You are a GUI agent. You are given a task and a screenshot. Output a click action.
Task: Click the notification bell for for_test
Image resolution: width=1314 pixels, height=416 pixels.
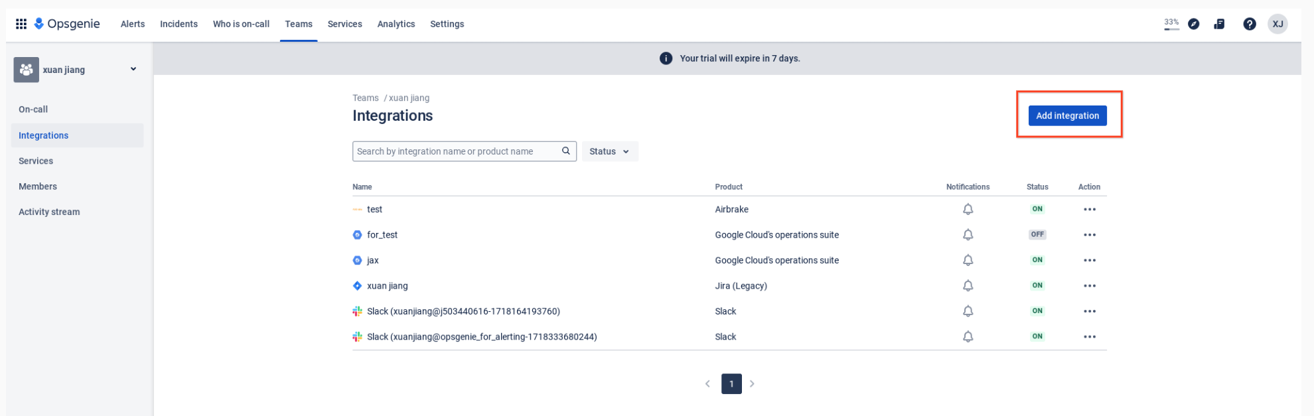pos(968,235)
